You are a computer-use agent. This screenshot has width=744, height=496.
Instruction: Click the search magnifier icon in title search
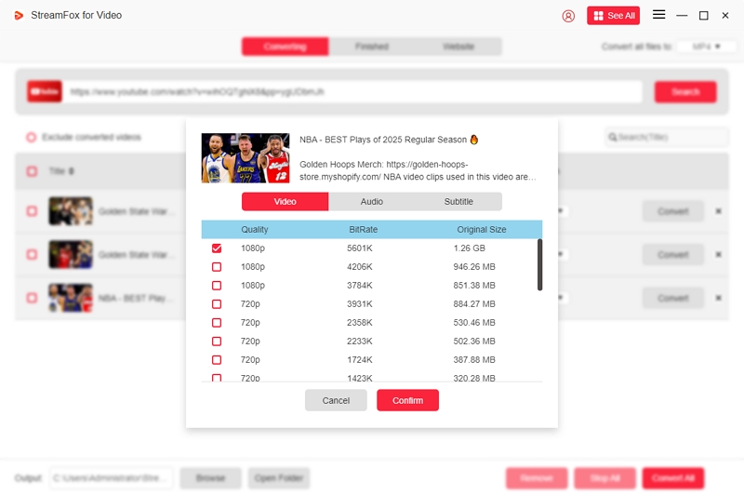click(613, 137)
